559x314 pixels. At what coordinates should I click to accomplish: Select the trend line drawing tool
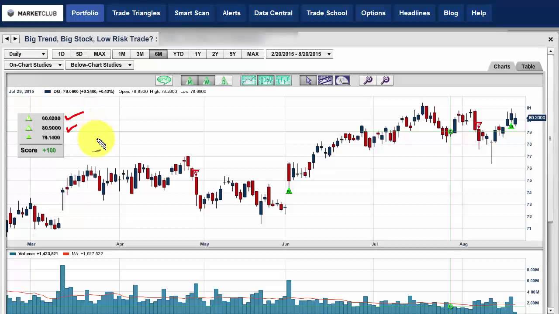pyautogui.click(x=325, y=80)
